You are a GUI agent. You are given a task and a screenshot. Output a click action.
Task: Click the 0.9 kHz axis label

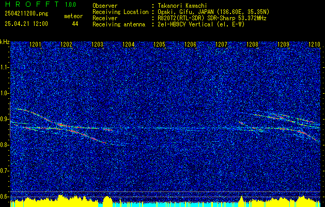pyautogui.click(x=4, y=119)
